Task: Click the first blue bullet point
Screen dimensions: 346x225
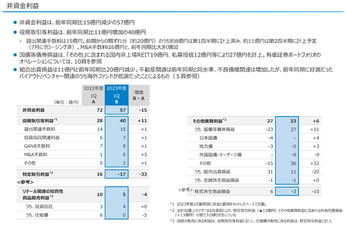Action: [15, 22]
